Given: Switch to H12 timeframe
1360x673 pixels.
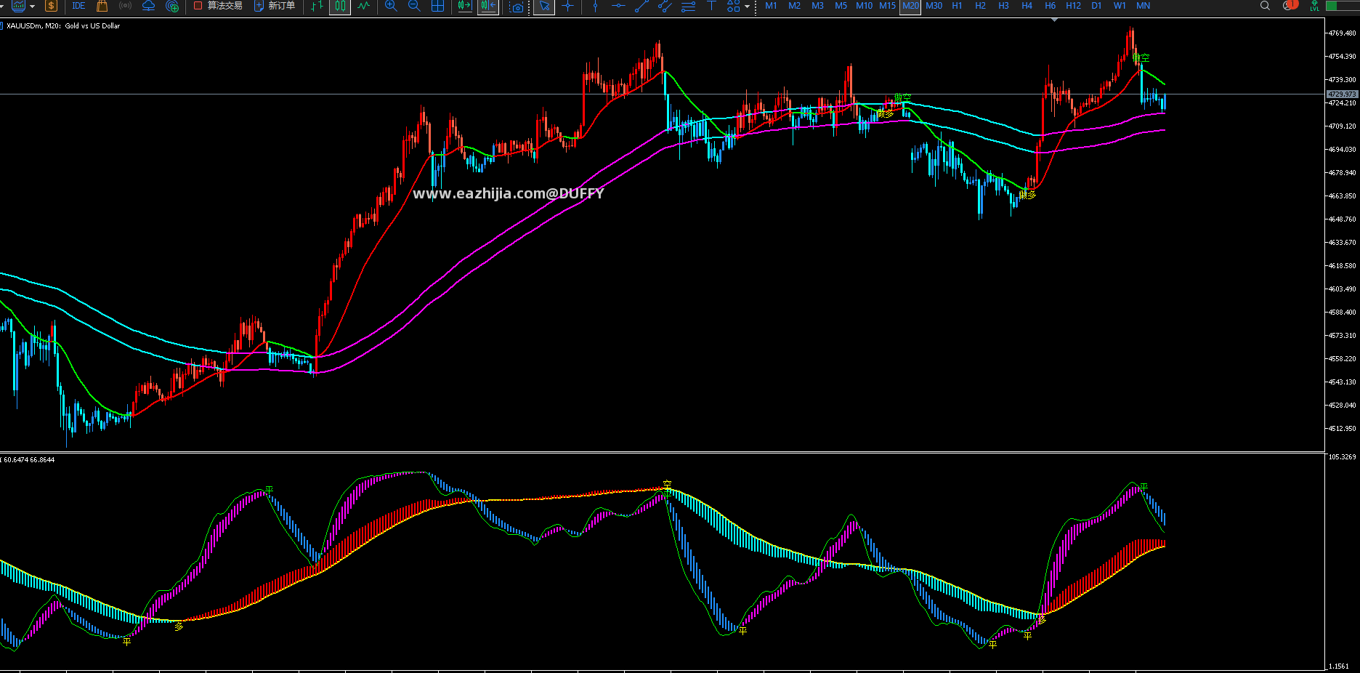Looking at the screenshot, I should pos(1073,6).
